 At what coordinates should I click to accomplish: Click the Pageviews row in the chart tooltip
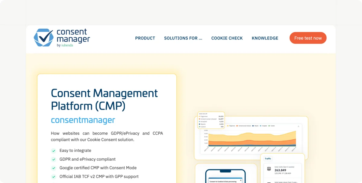[211, 116]
